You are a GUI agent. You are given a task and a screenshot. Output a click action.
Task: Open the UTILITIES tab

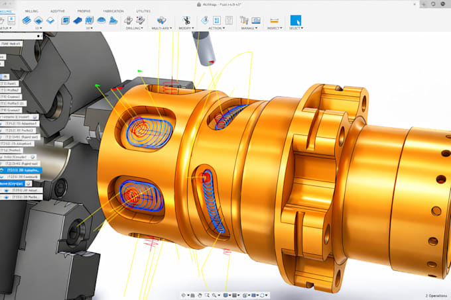pyautogui.click(x=143, y=11)
